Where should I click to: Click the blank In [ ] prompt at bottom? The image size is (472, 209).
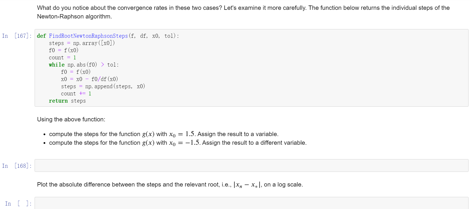[x=19, y=204]
